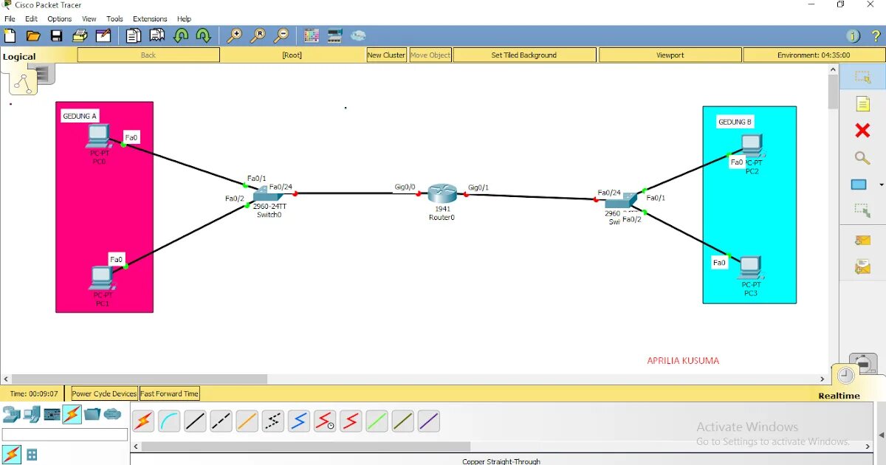Pick the orange Fiber cable
This screenshot has height=465, width=886.
click(x=247, y=421)
